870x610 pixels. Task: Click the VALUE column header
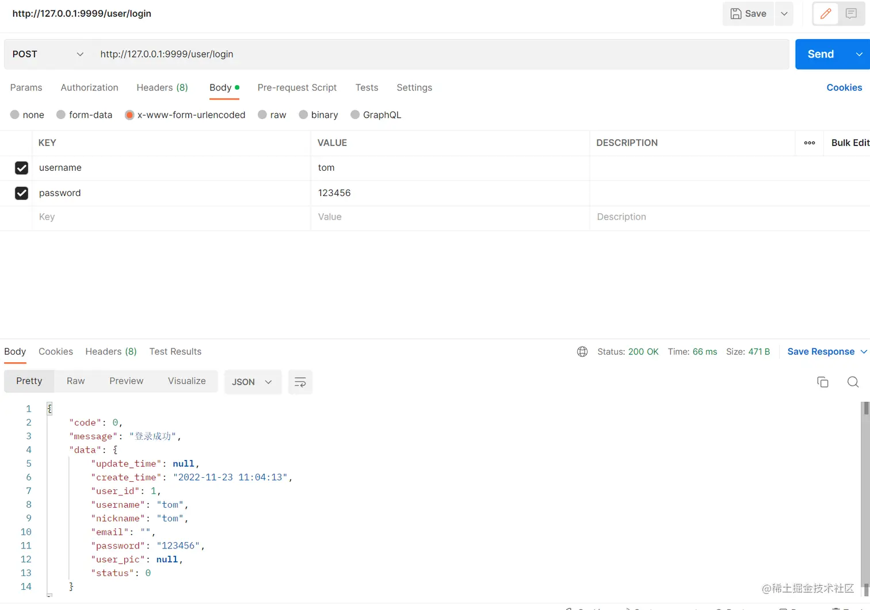tap(332, 143)
